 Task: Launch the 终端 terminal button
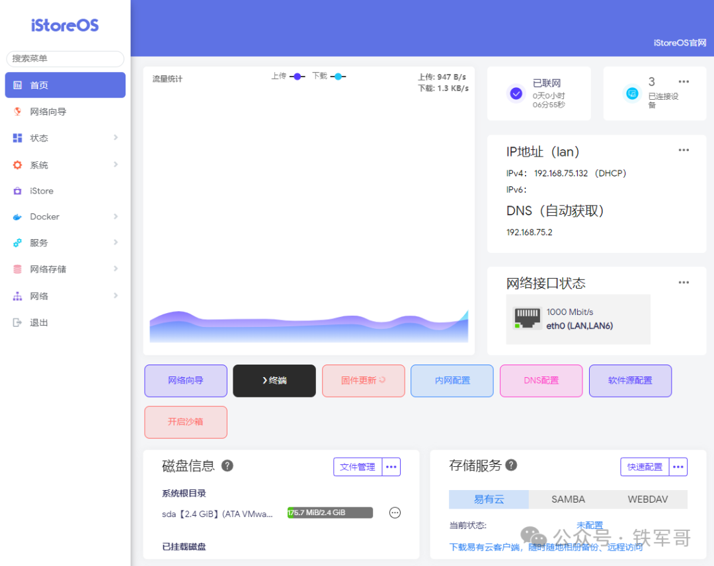click(x=274, y=381)
